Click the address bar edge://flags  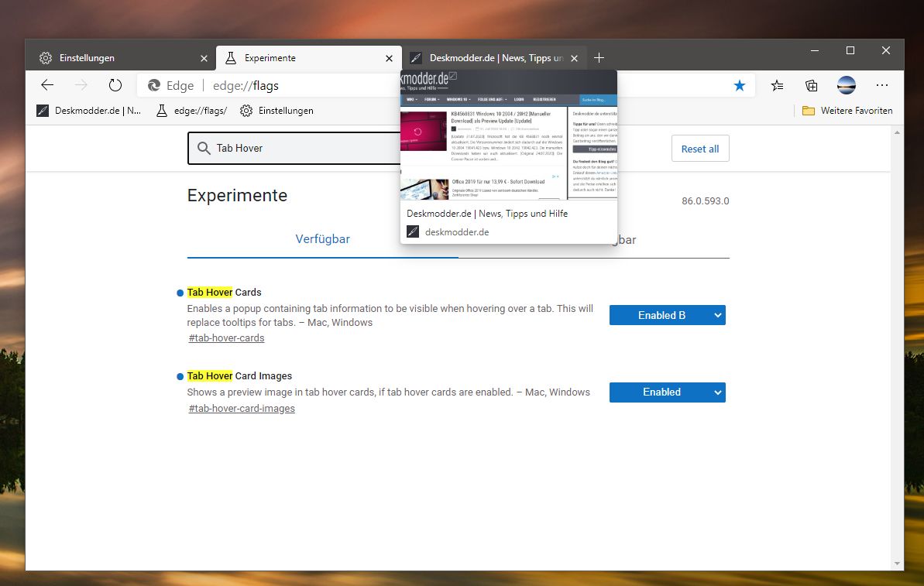click(246, 86)
